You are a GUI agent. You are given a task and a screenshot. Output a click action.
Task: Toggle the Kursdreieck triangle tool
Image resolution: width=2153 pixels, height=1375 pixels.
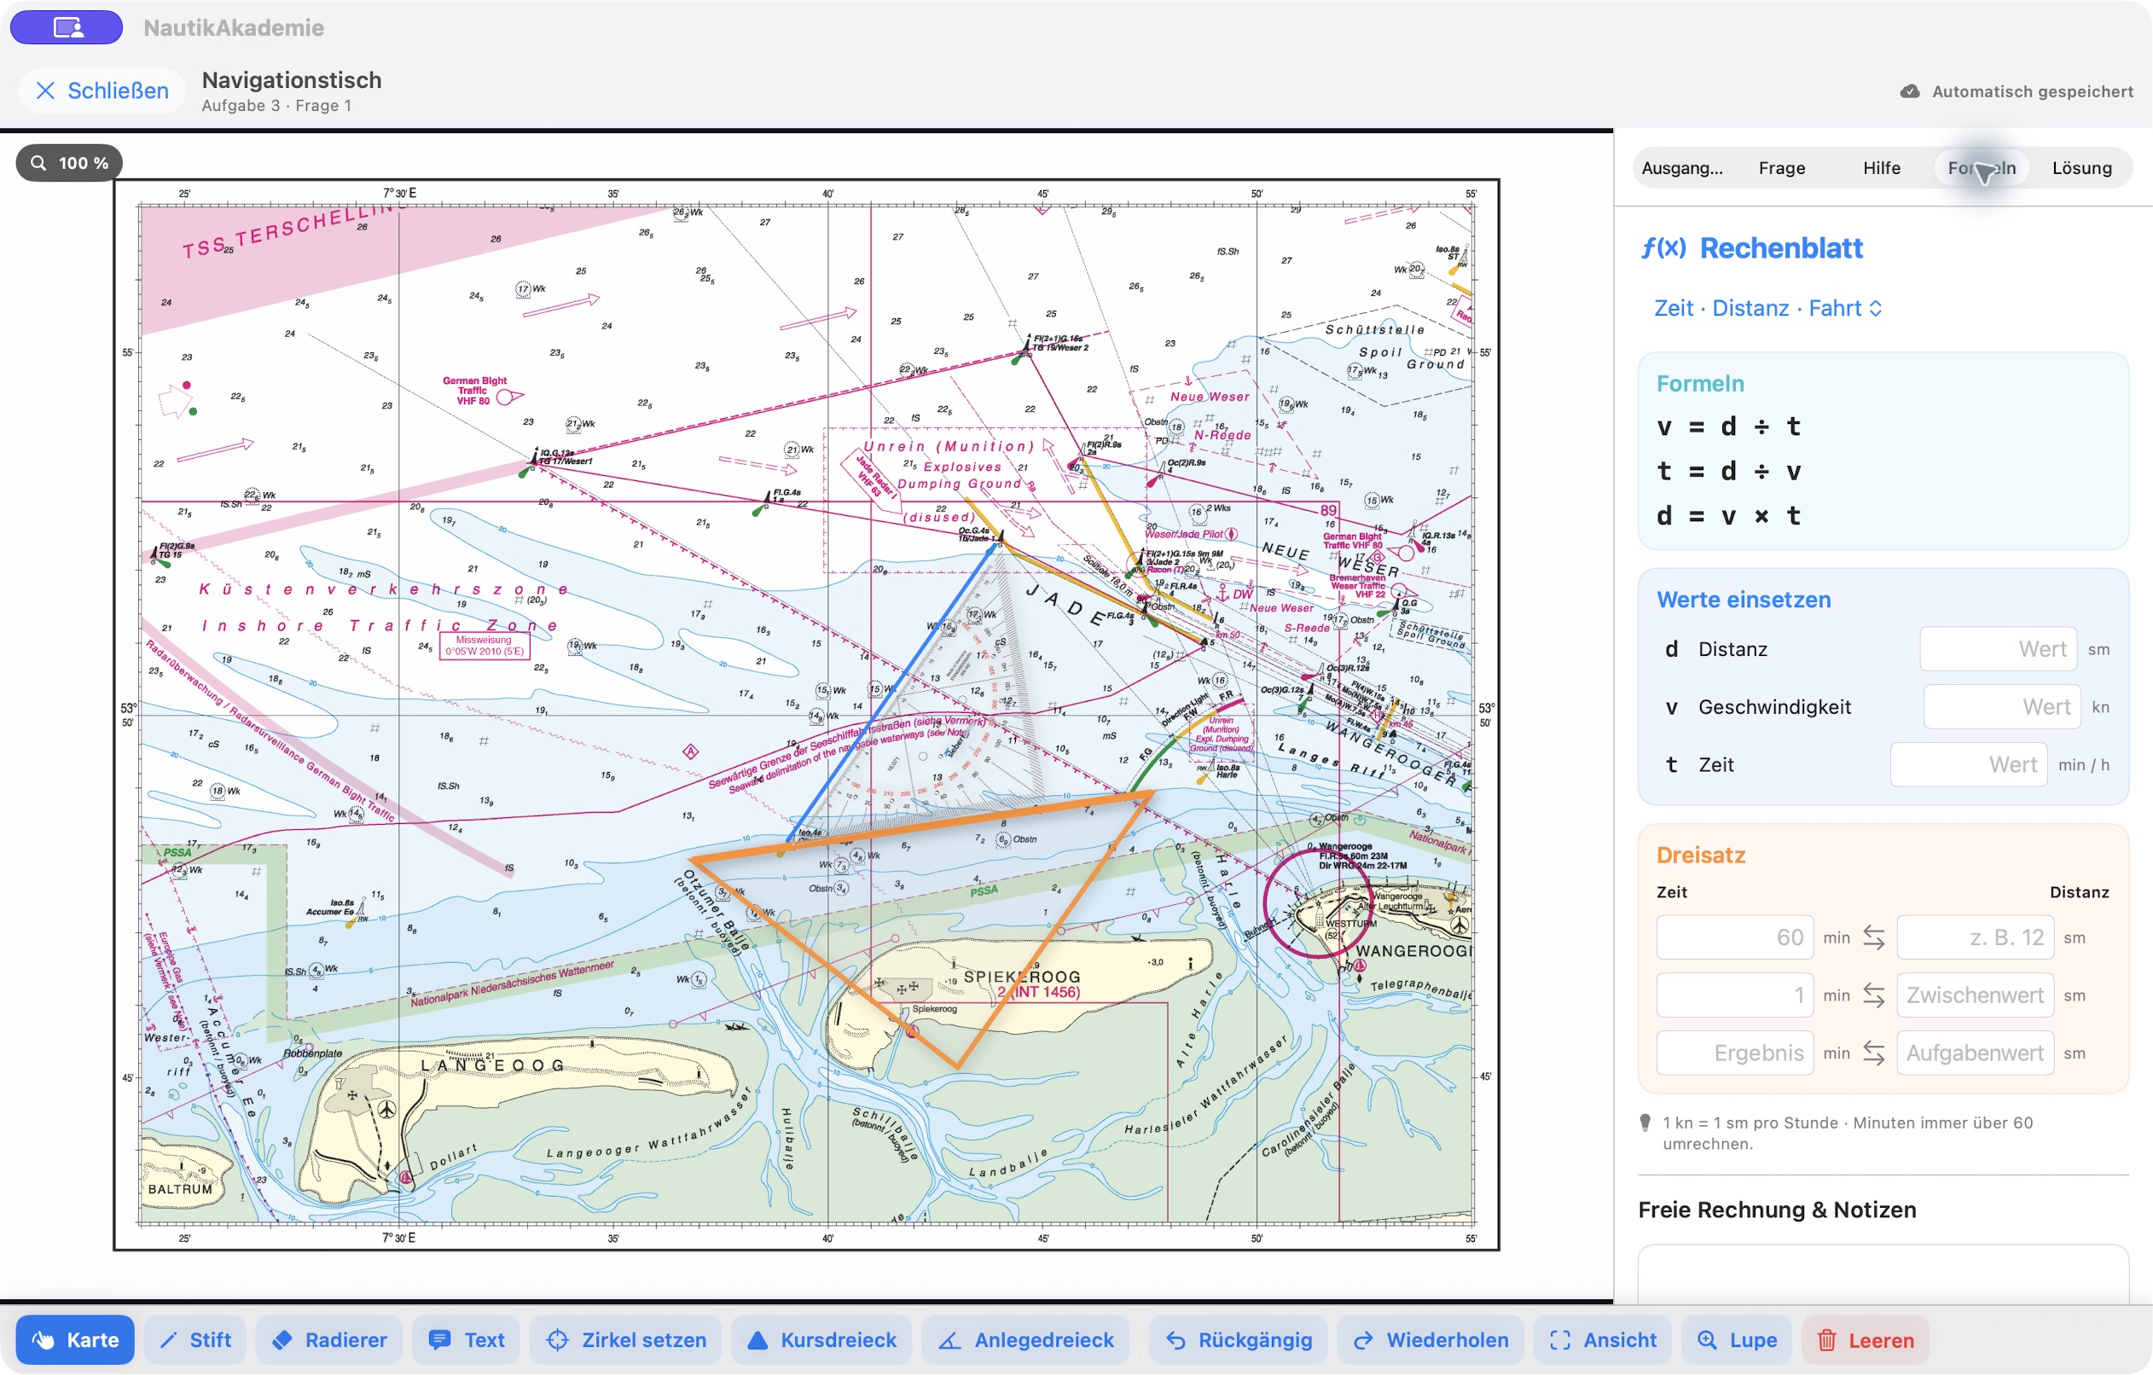821,1339
